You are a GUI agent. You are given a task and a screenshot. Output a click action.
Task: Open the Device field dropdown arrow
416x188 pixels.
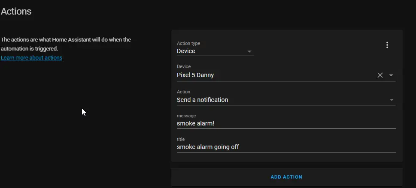click(391, 75)
